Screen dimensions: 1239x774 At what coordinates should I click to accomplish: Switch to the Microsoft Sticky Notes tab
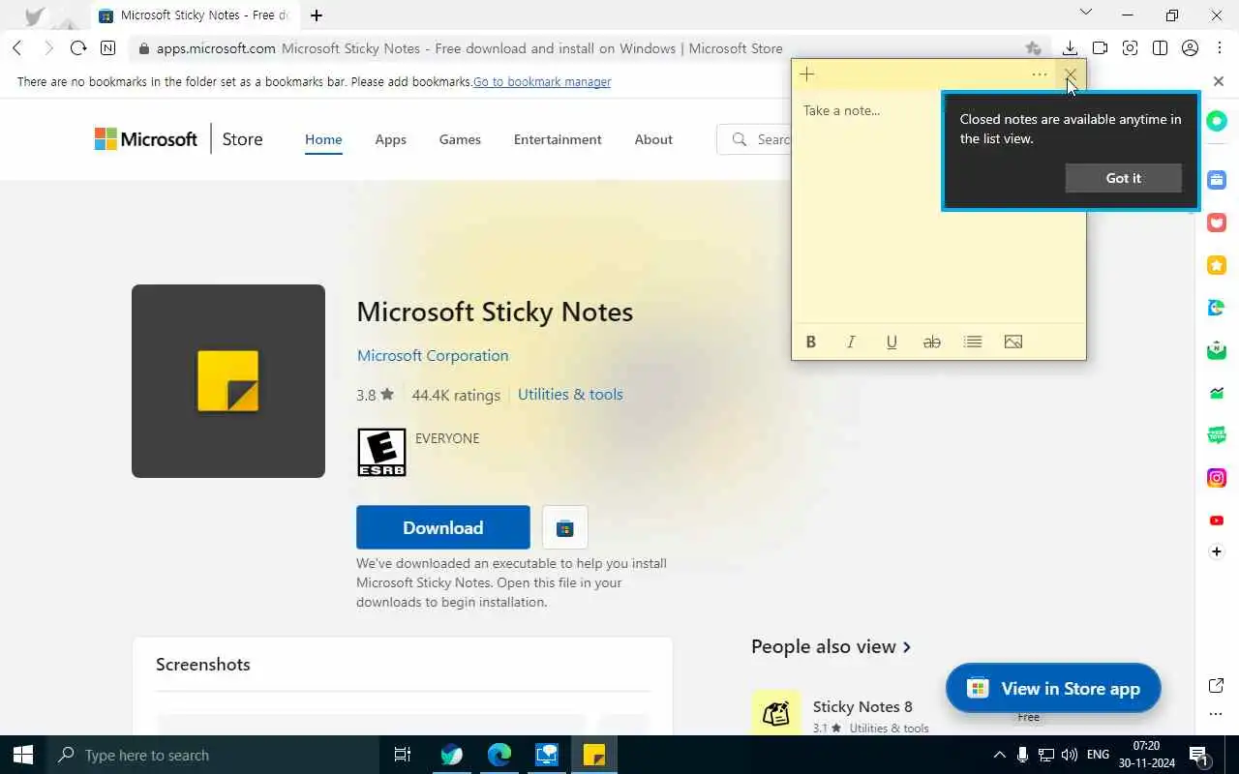(x=196, y=15)
